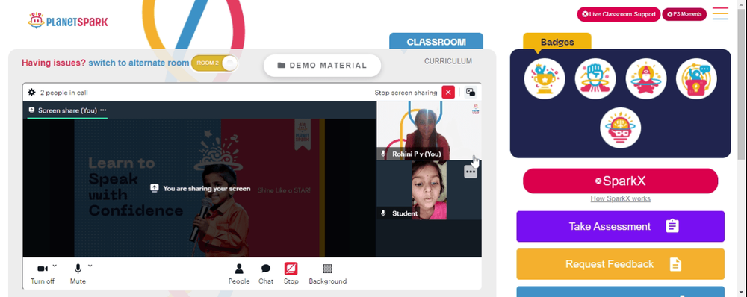Image resolution: width=747 pixels, height=297 pixels.
Task: Click the PlanetSpark logo
Action: (68, 21)
